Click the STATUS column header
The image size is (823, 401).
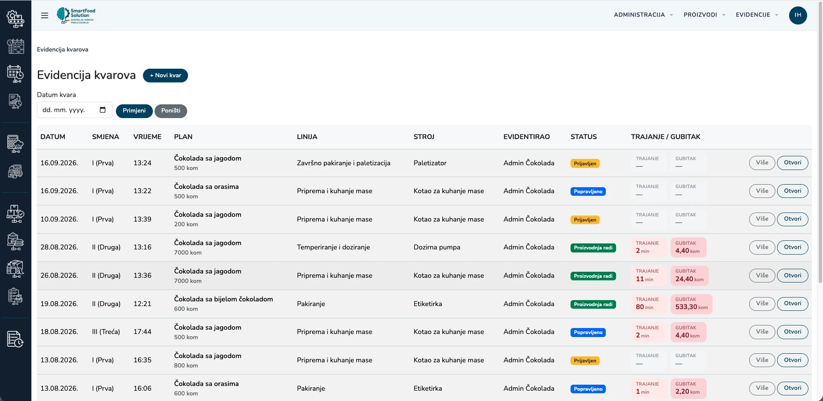coord(583,137)
